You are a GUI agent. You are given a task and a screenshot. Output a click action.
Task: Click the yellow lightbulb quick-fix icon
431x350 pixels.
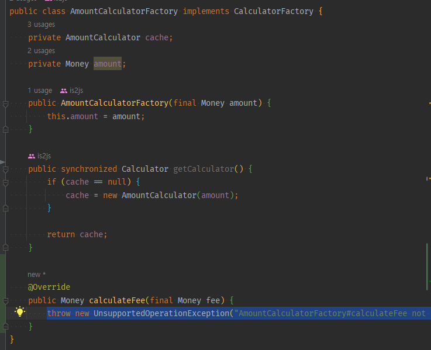pyautogui.click(x=20, y=312)
